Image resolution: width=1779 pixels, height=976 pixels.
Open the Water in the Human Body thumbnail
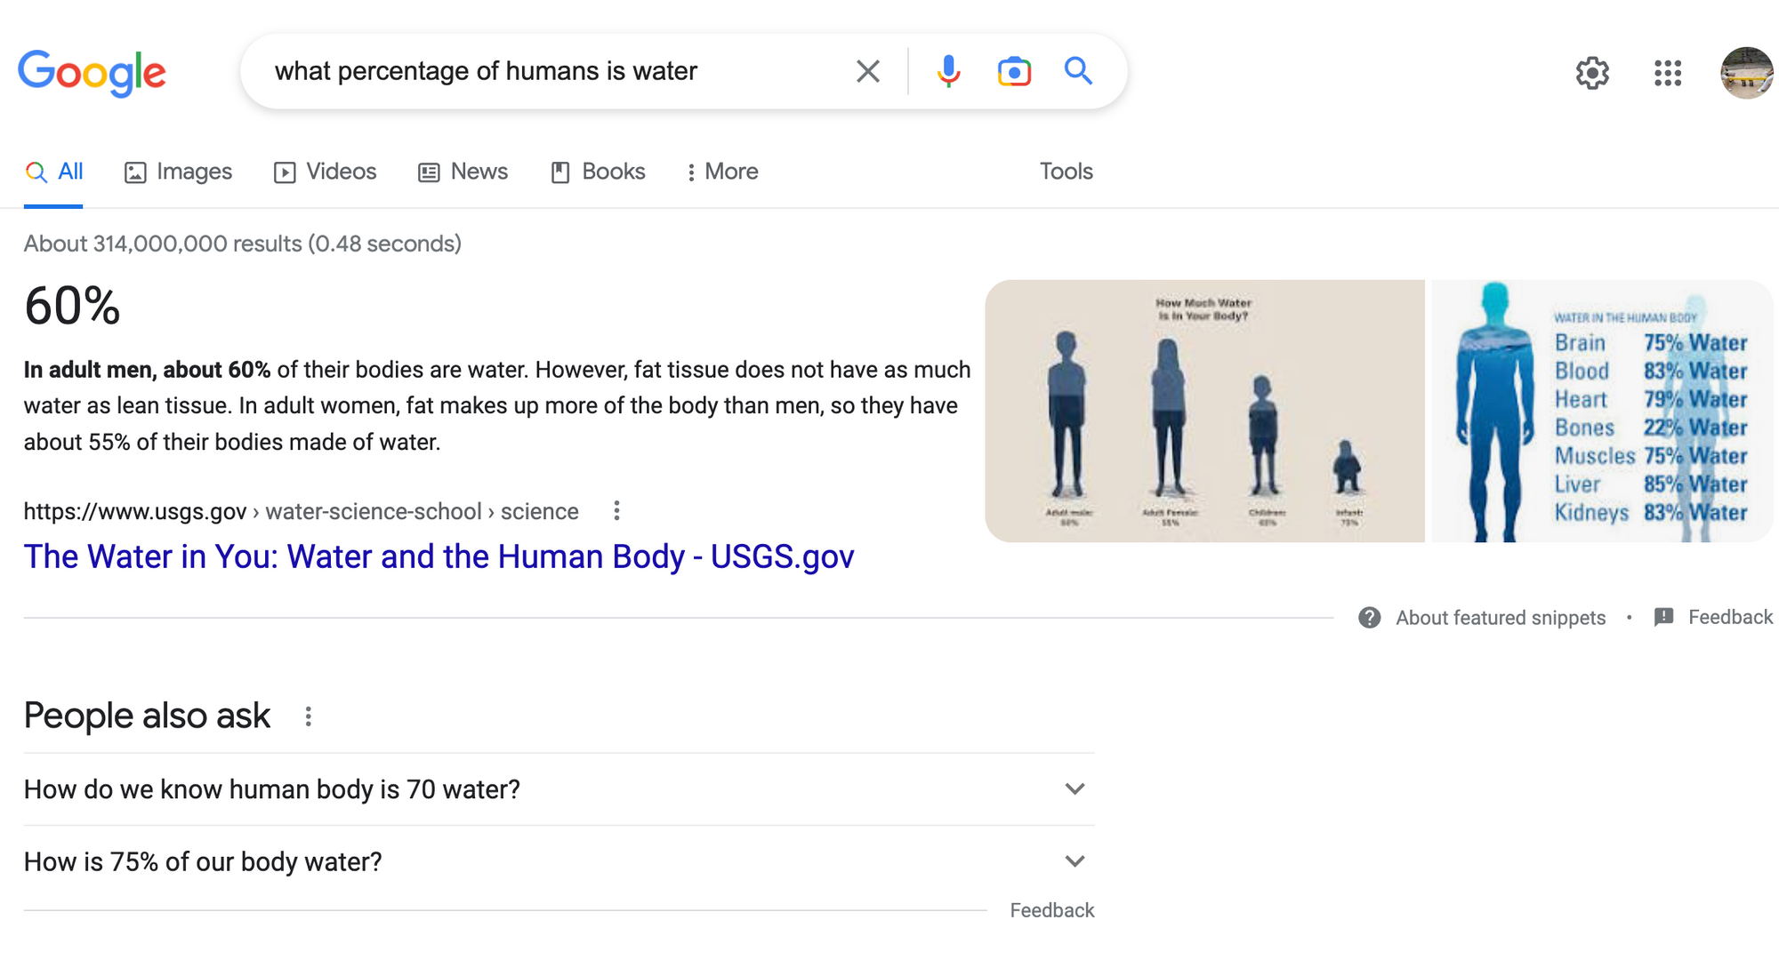click(1601, 412)
